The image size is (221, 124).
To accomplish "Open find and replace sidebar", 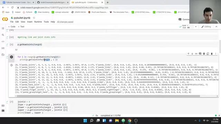I will pyautogui.click(x=3, y=35).
